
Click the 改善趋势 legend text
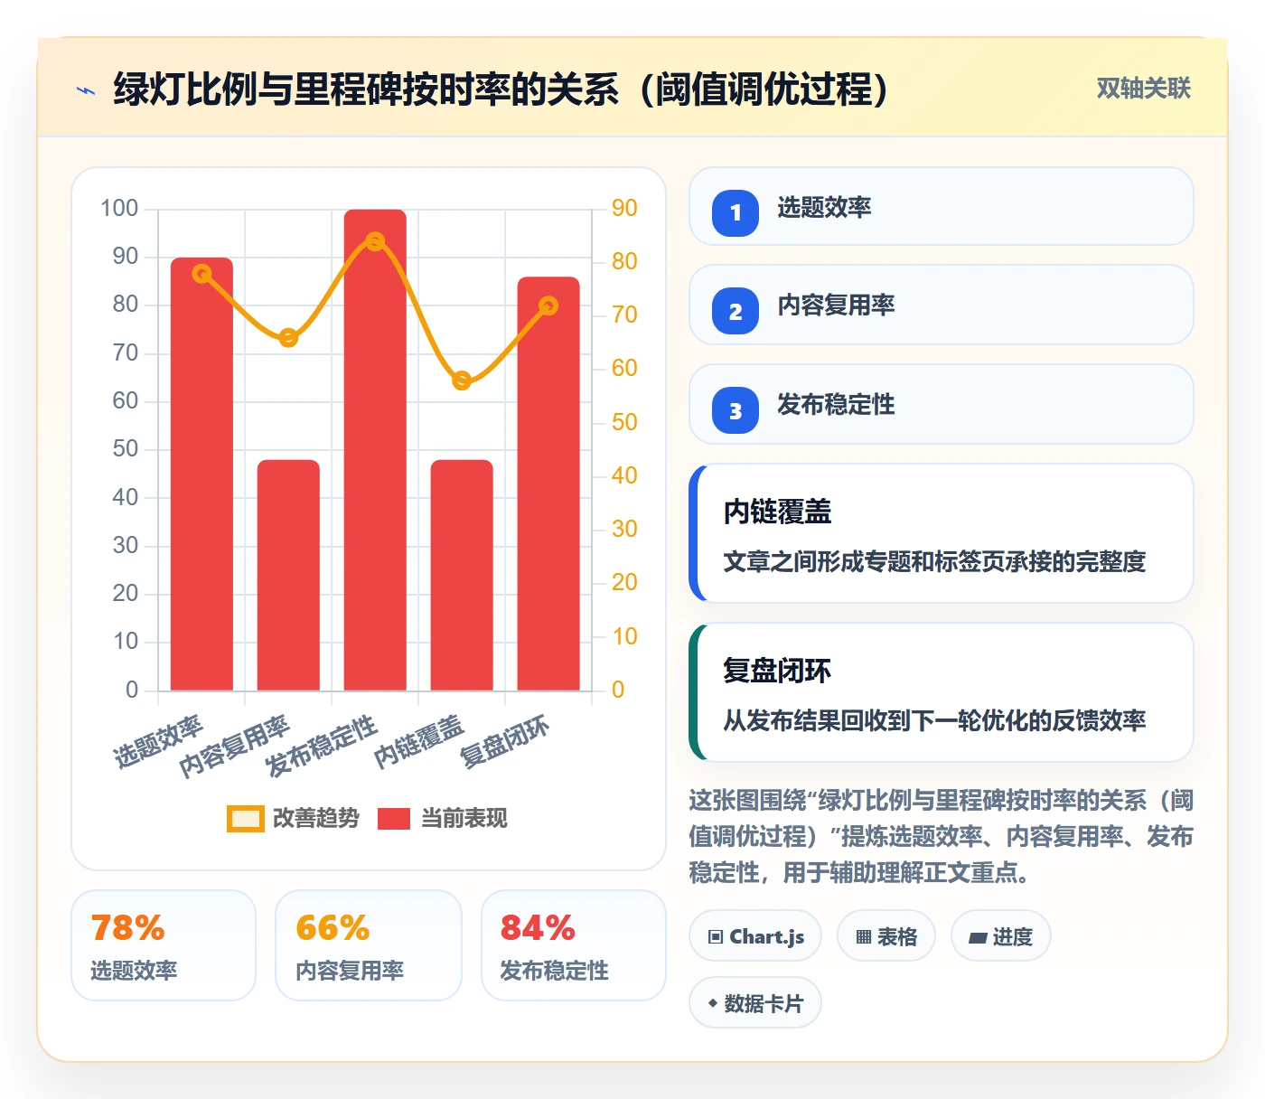315,818
